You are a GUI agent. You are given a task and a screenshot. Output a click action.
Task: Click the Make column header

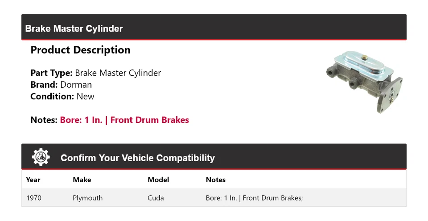[82, 180]
